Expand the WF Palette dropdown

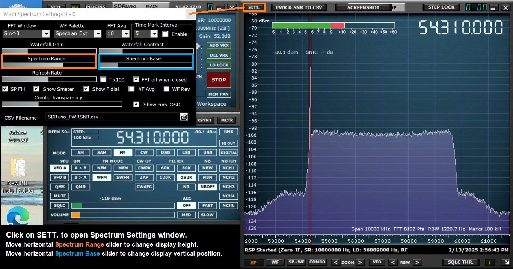tap(98, 34)
